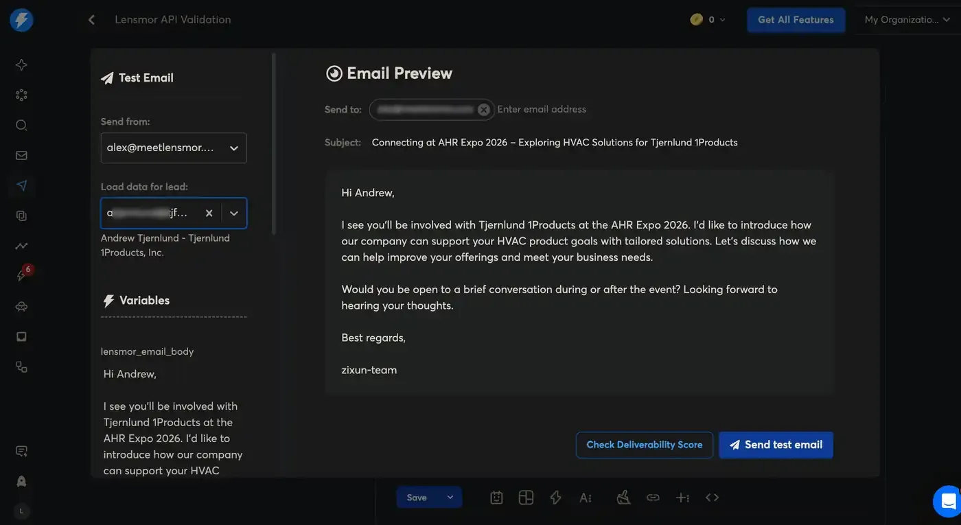The image size is (961, 525).
Task: Open the Save button dropdown arrow
Action: (x=450, y=498)
